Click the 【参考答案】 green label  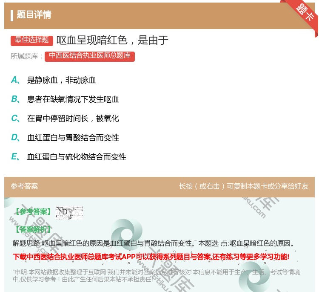pyautogui.click(x=33, y=212)
